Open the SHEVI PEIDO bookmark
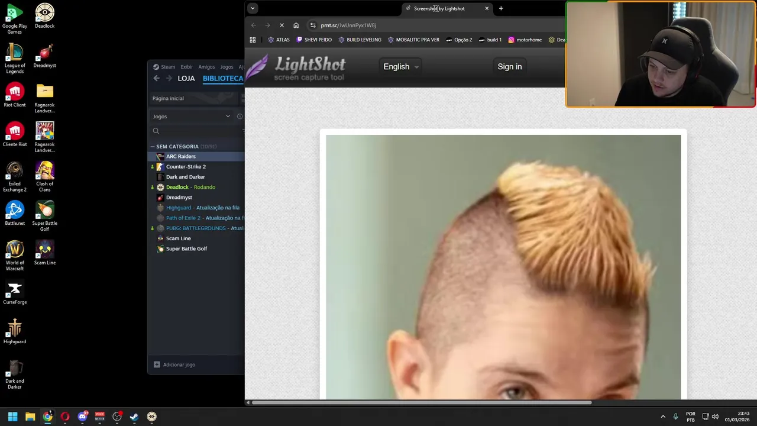The image size is (757, 426). [314, 40]
